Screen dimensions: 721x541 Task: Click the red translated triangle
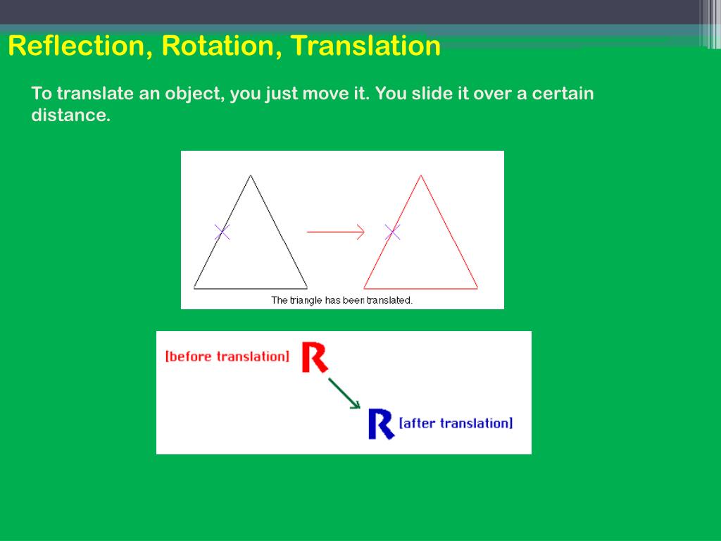click(421, 232)
